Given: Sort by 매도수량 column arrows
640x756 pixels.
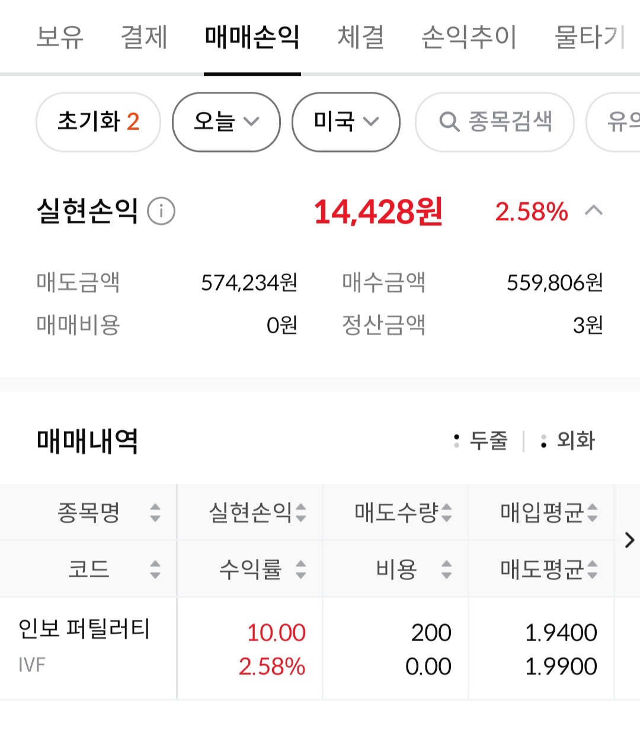Looking at the screenshot, I should (447, 513).
